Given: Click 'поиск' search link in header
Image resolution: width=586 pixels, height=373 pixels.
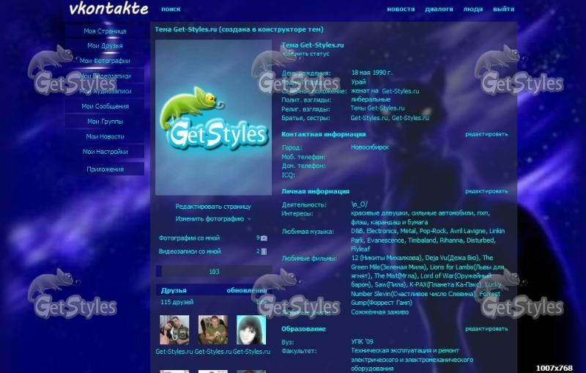Looking at the screenshot, I should pyautogui.click(x=171, y=10).
